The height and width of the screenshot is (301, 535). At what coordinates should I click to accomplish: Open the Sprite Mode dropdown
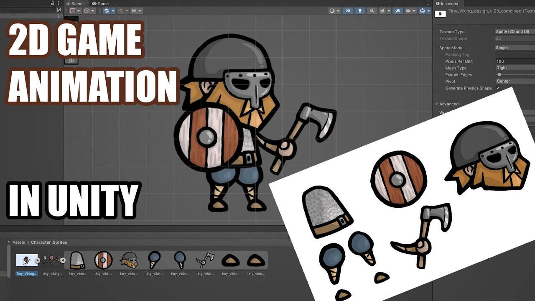(515, 48)
